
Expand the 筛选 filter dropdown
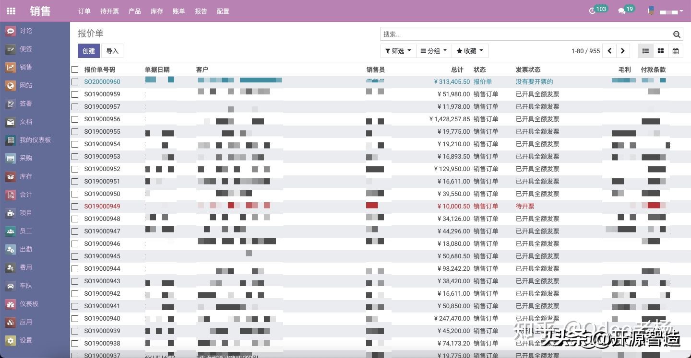coord(398,51)
